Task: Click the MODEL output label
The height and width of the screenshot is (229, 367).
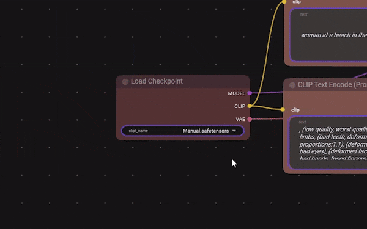Action: pyautogui.click(x=236, y=93)
